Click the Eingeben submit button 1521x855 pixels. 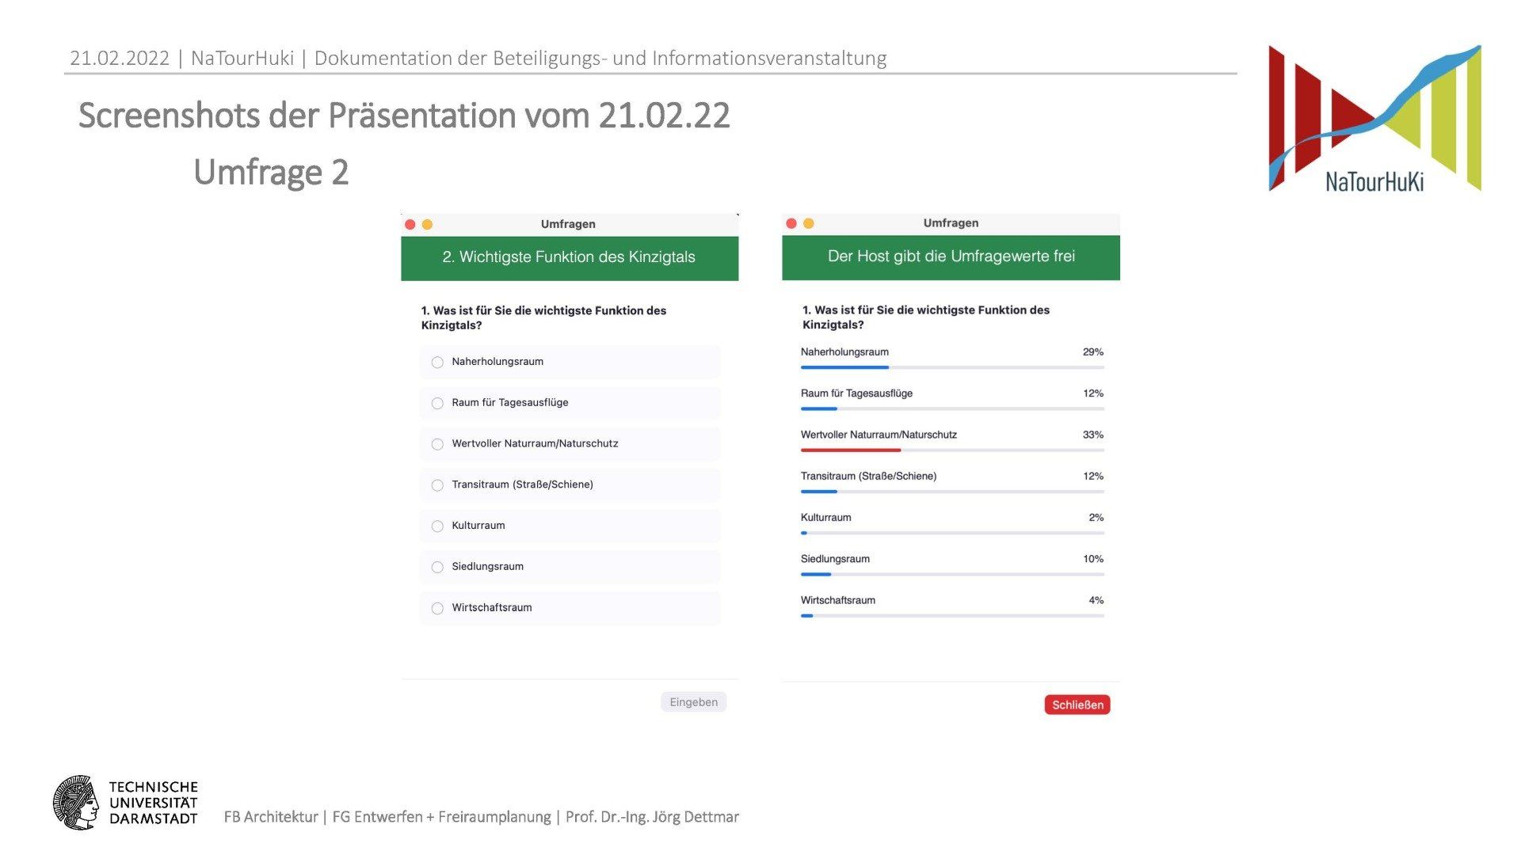[693, 702]
